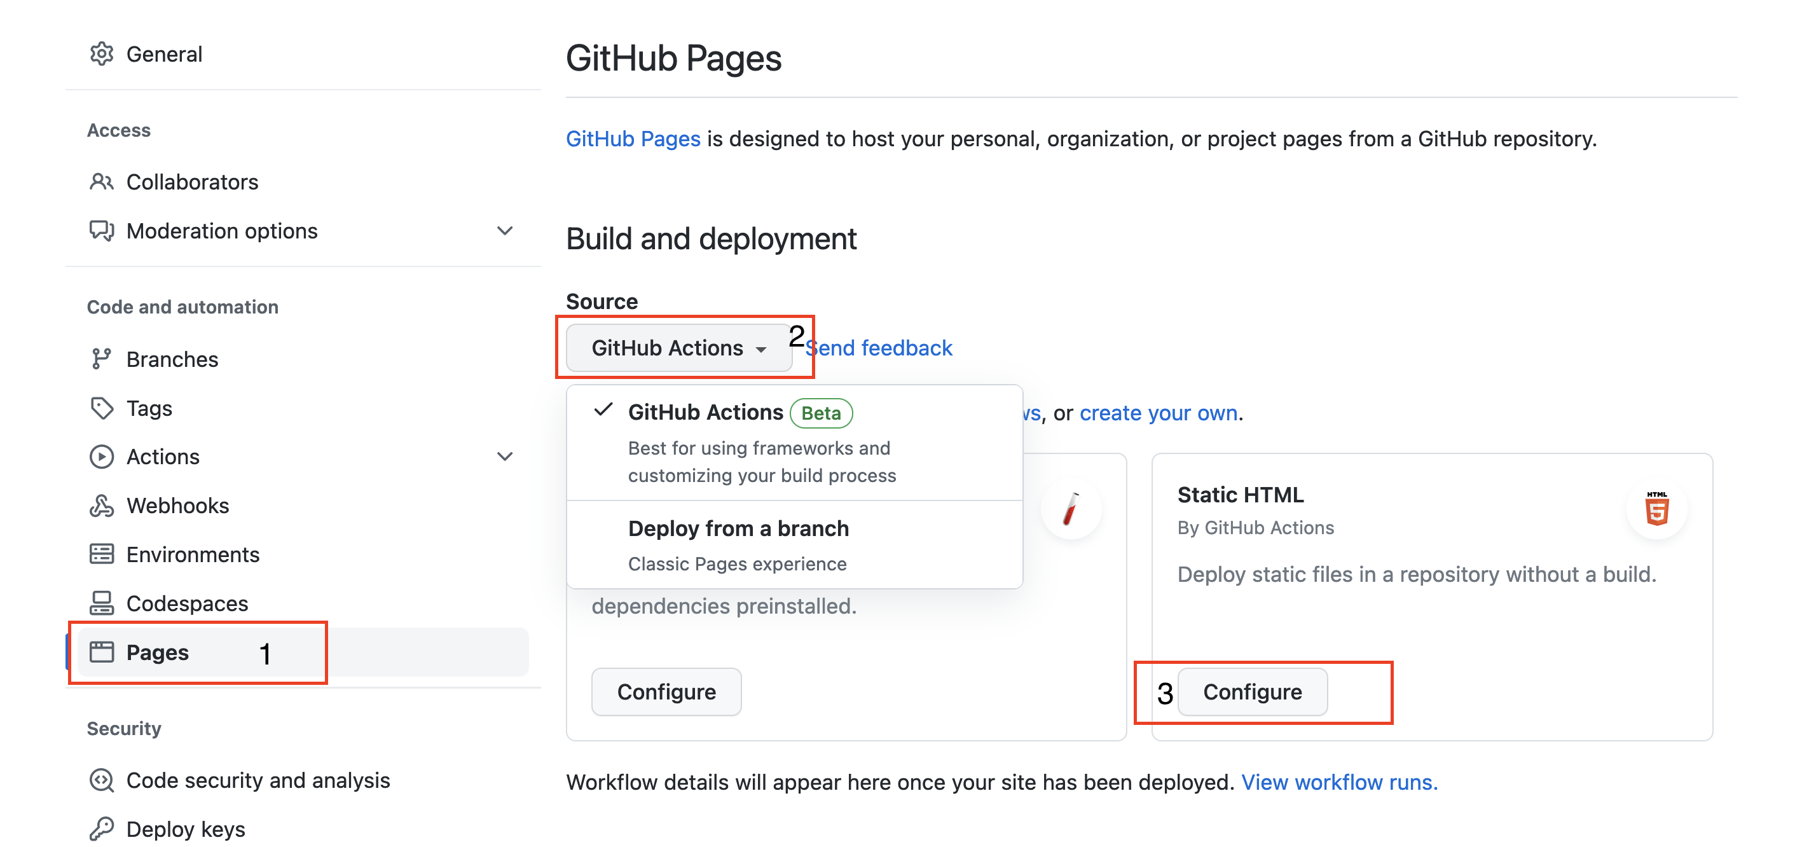Click the HTML5 logo on Static HTML card
Viewport: 1802px width, 847px height.
pyautogui.click(x=1656, y=509)
